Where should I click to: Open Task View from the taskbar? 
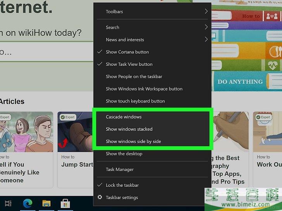(x=8, y=203)
